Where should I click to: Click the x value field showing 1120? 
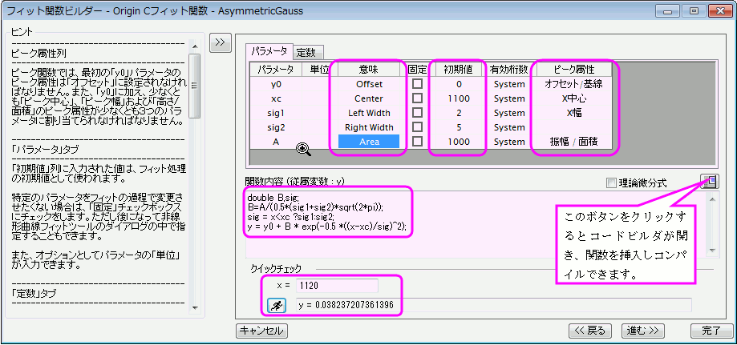(337, 286)
